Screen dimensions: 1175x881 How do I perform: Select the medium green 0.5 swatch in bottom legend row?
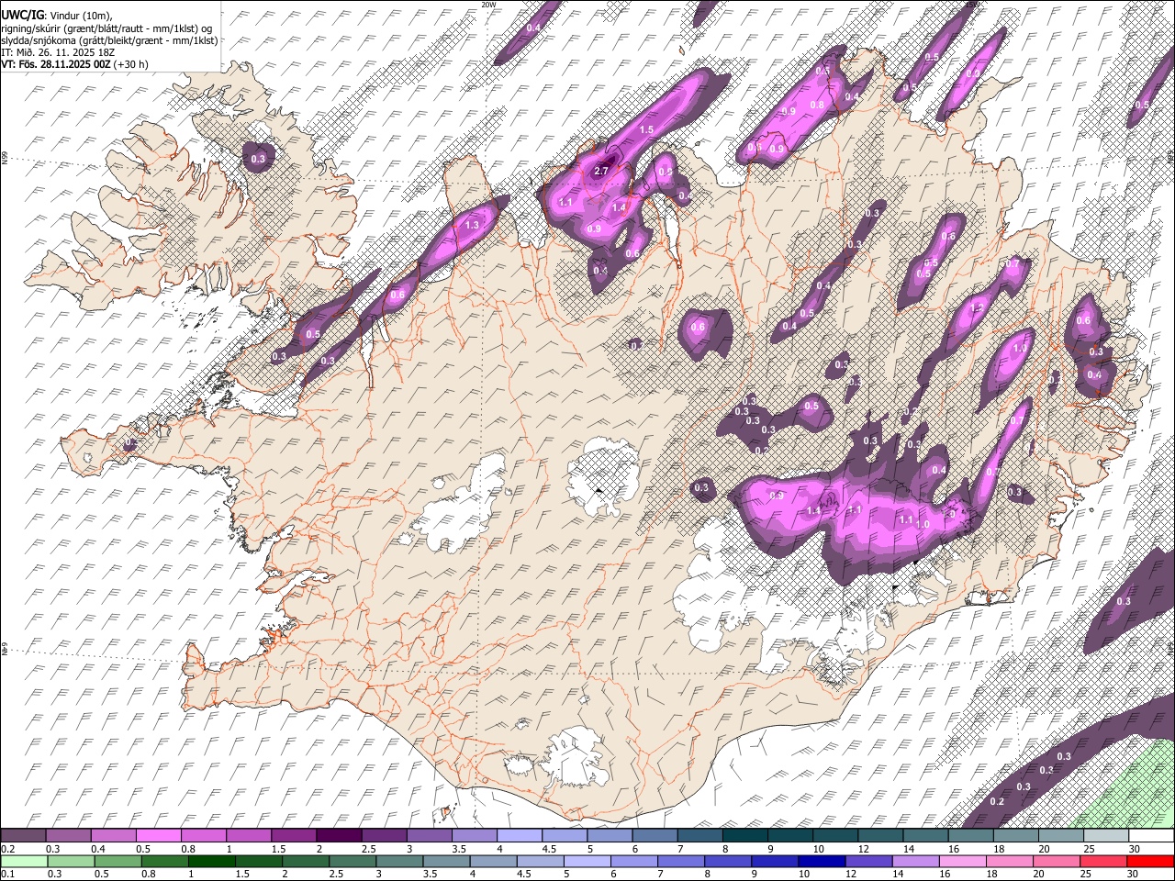coord(118,861)
